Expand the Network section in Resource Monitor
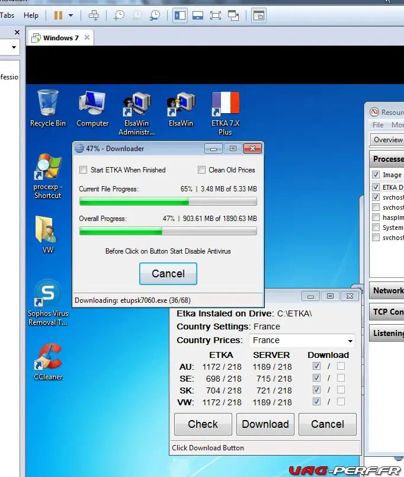 coord(387,290)
